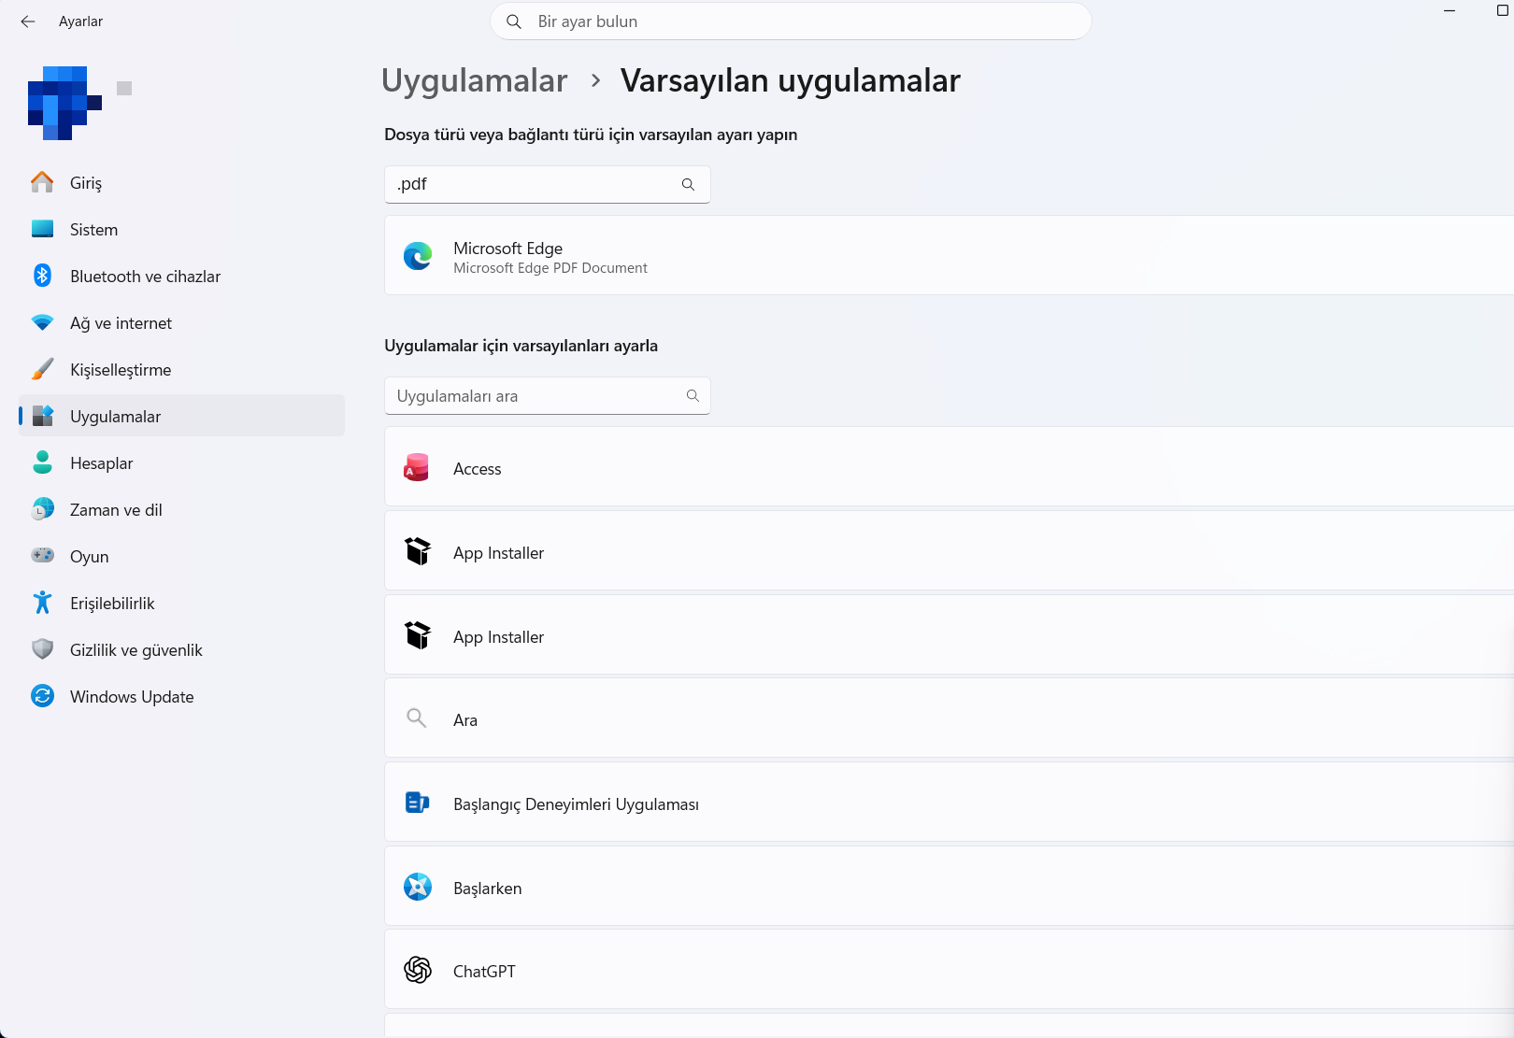The width and height of the screenshot is (1514, 1038).
Task: Open Sistem settings
Action: 181,229
